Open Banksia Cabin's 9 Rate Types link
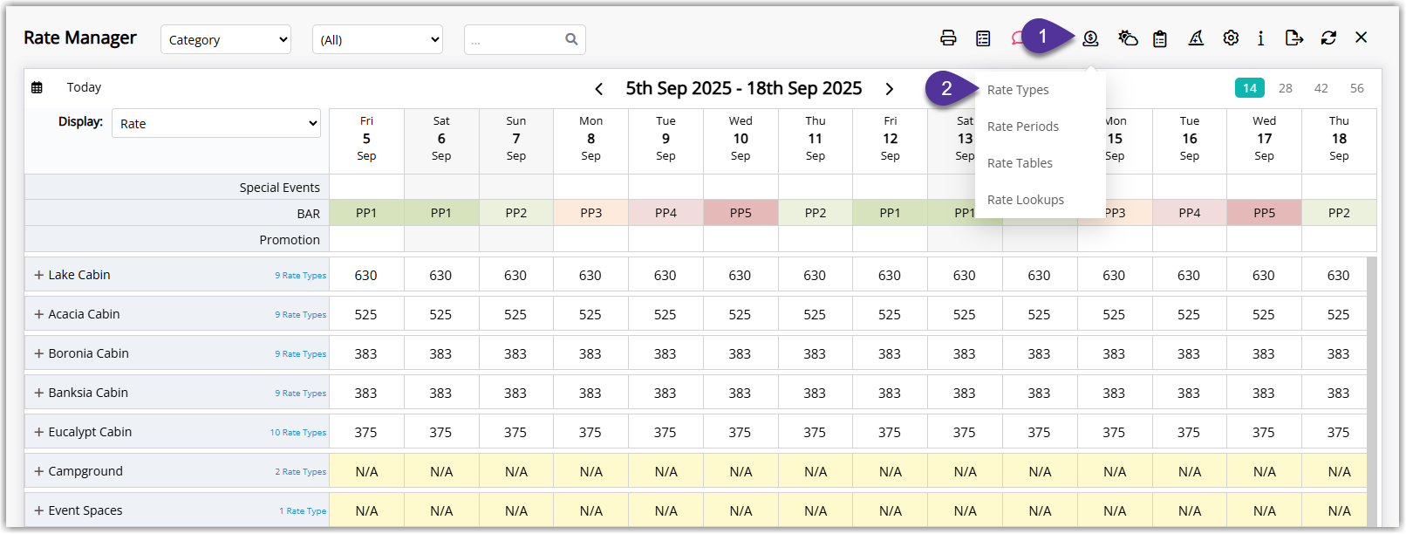 (x=301, y=394)
